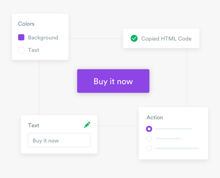This screenshot has width=220, height=178.
Task: Click the green checkmark success icon
Action: [134, 38]
